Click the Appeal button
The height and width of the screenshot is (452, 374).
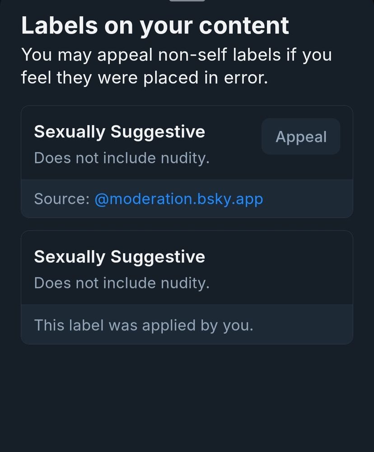click(x=300, y=137)
